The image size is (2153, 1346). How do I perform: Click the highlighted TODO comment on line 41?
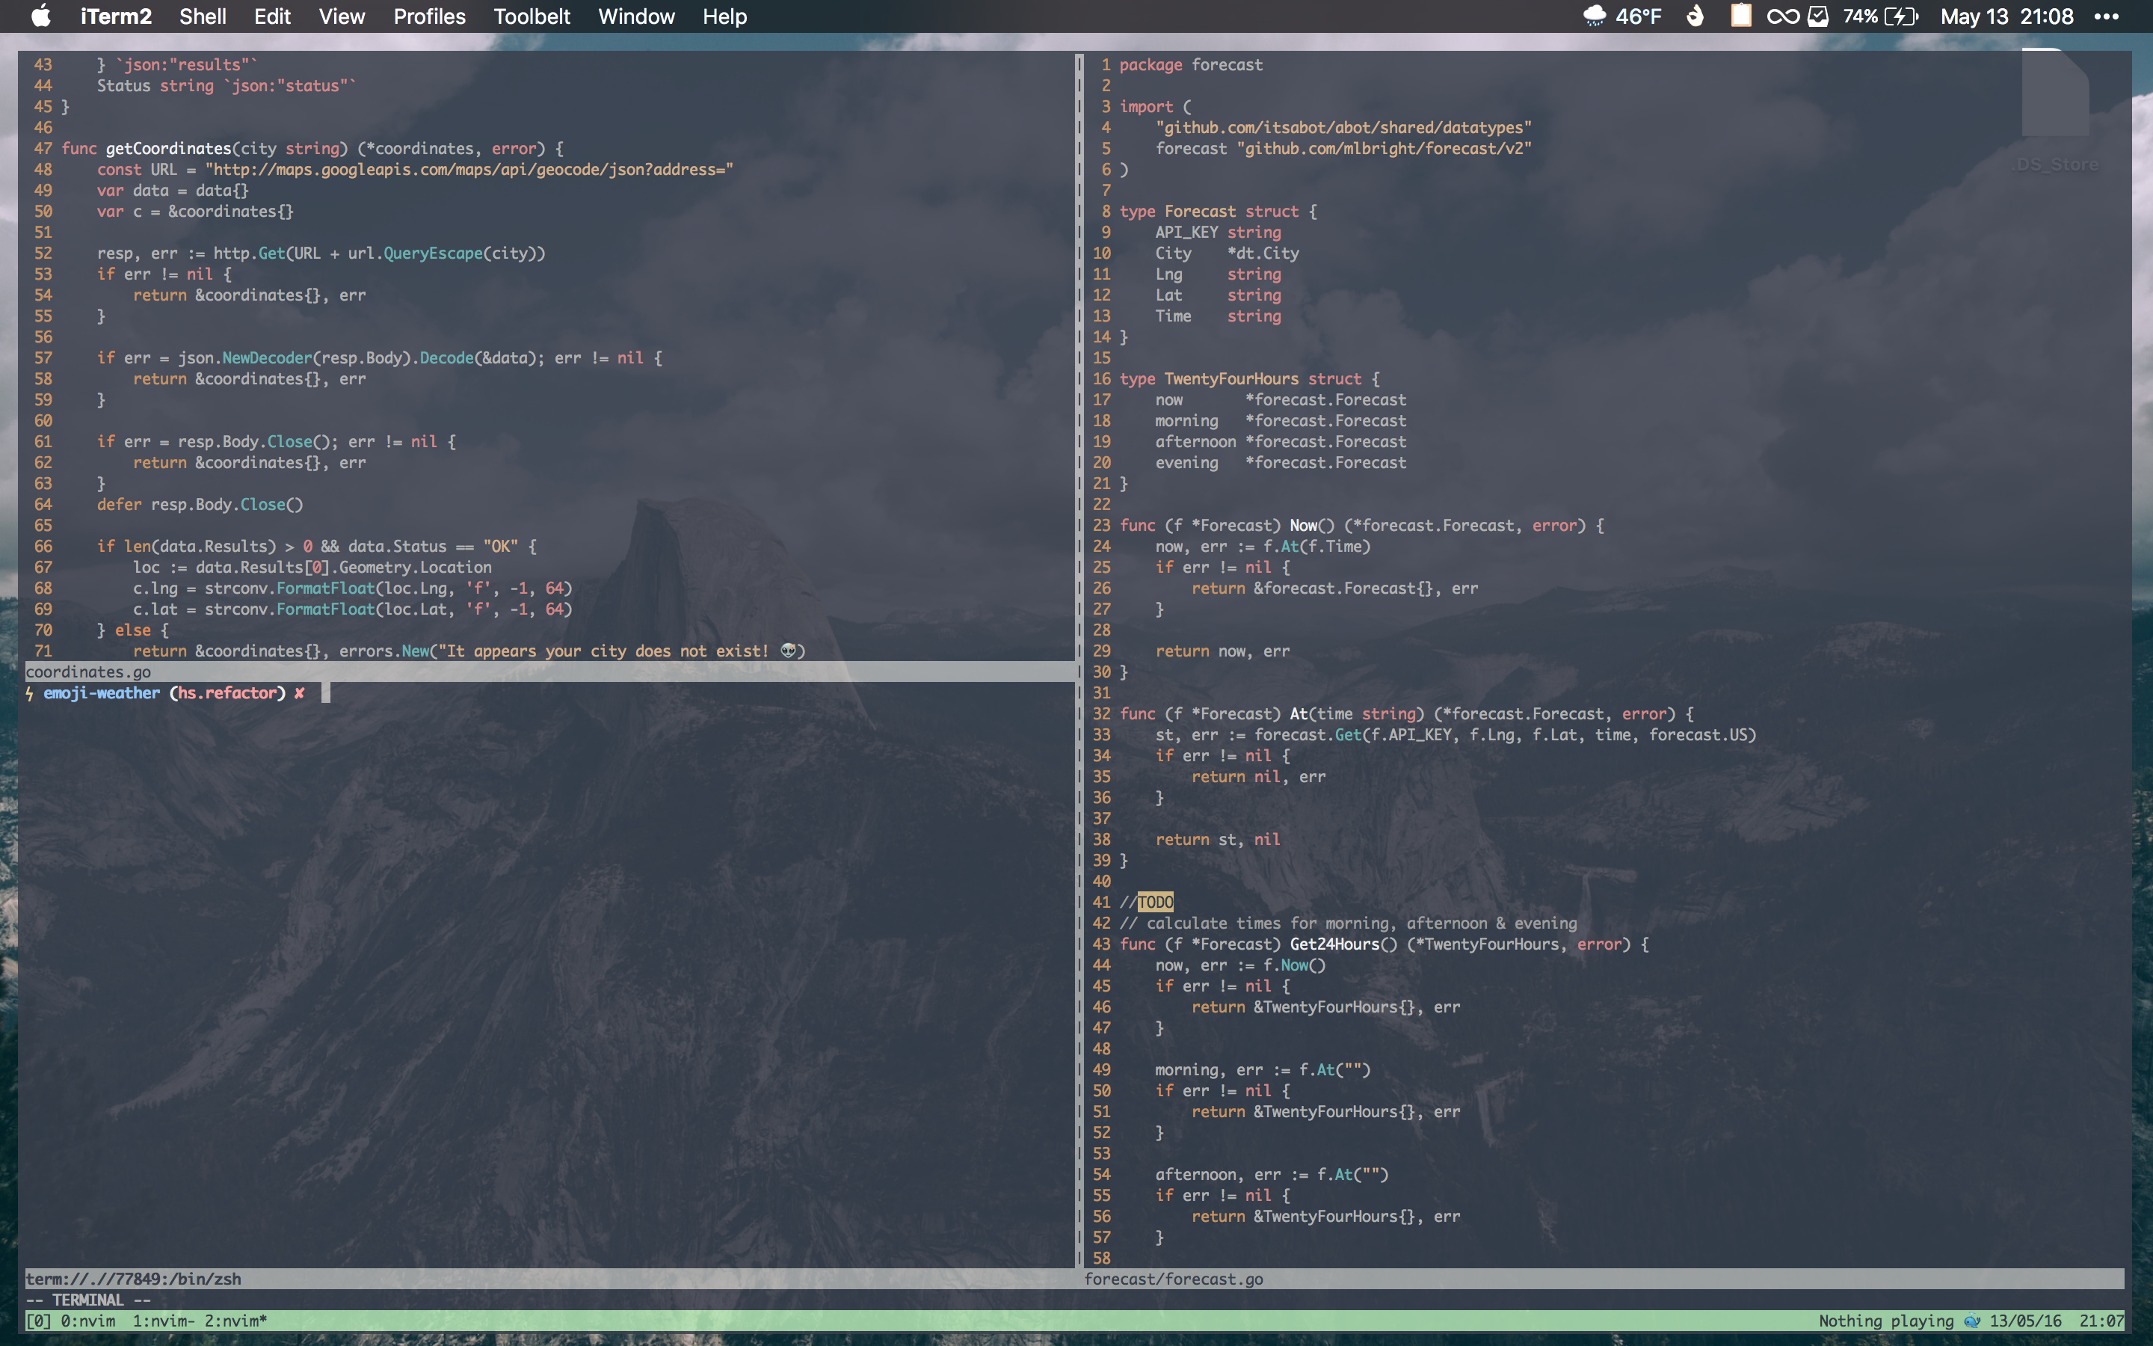[1155, 902]
